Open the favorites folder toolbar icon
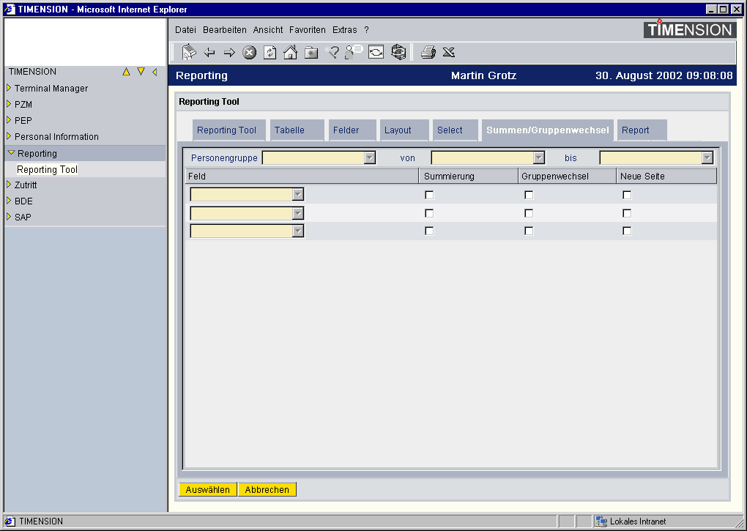 (x=311, y=53)
